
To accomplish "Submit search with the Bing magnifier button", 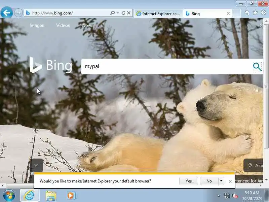I will (x=257, y=67).
